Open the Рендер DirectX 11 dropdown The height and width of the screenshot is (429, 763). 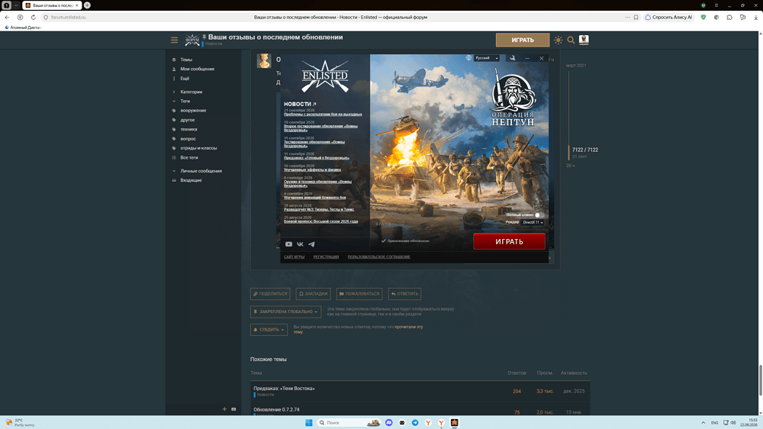click(x=533, y=222)
